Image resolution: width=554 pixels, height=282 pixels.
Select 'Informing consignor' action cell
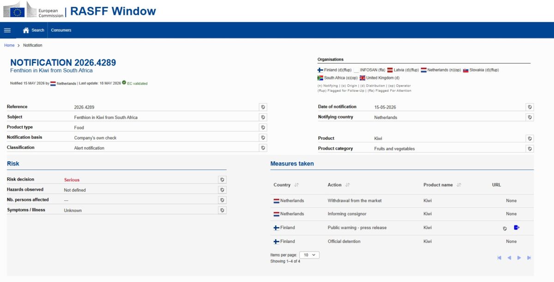point(347,214)
